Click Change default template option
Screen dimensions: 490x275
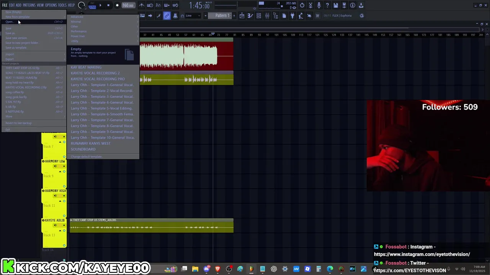[103, 157]
